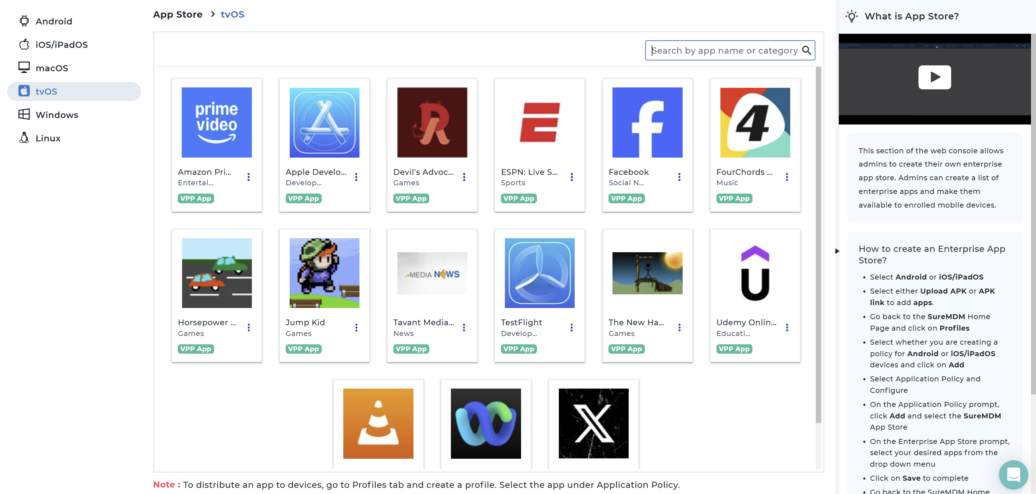This screenshot has height=494, width=1036.
Task: Click VPP App badge under Jump Kid
Action: click(303, 349)
